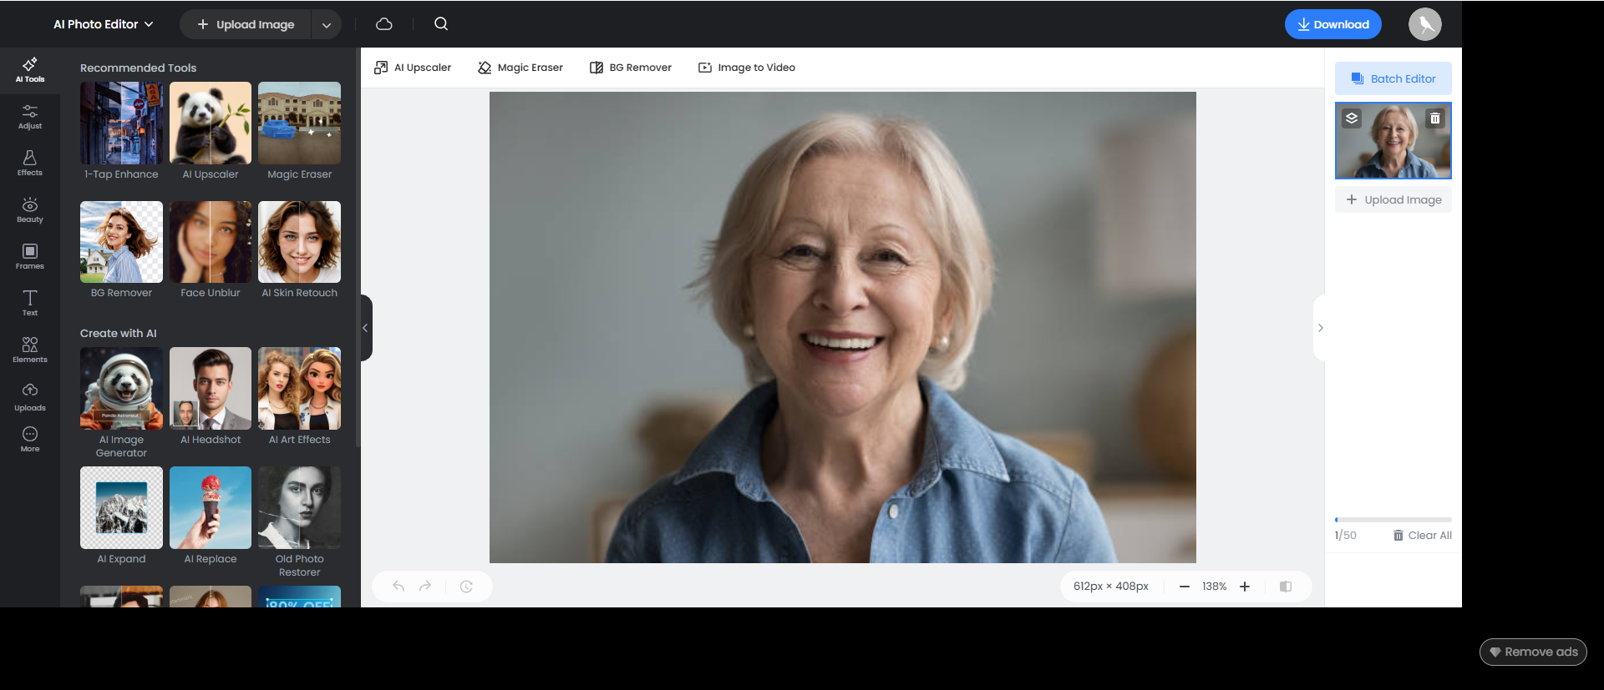Image resolution: width=1604 pixels, height=690 pixels.
Task: Open the Batch Editor
Action: tap(1393, 78)
